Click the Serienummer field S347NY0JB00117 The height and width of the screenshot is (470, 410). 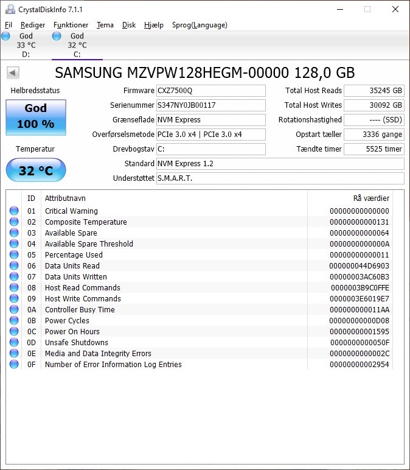[211, 105]
